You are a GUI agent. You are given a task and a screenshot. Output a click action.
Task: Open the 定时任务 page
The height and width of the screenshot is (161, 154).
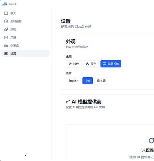point(26,21)
